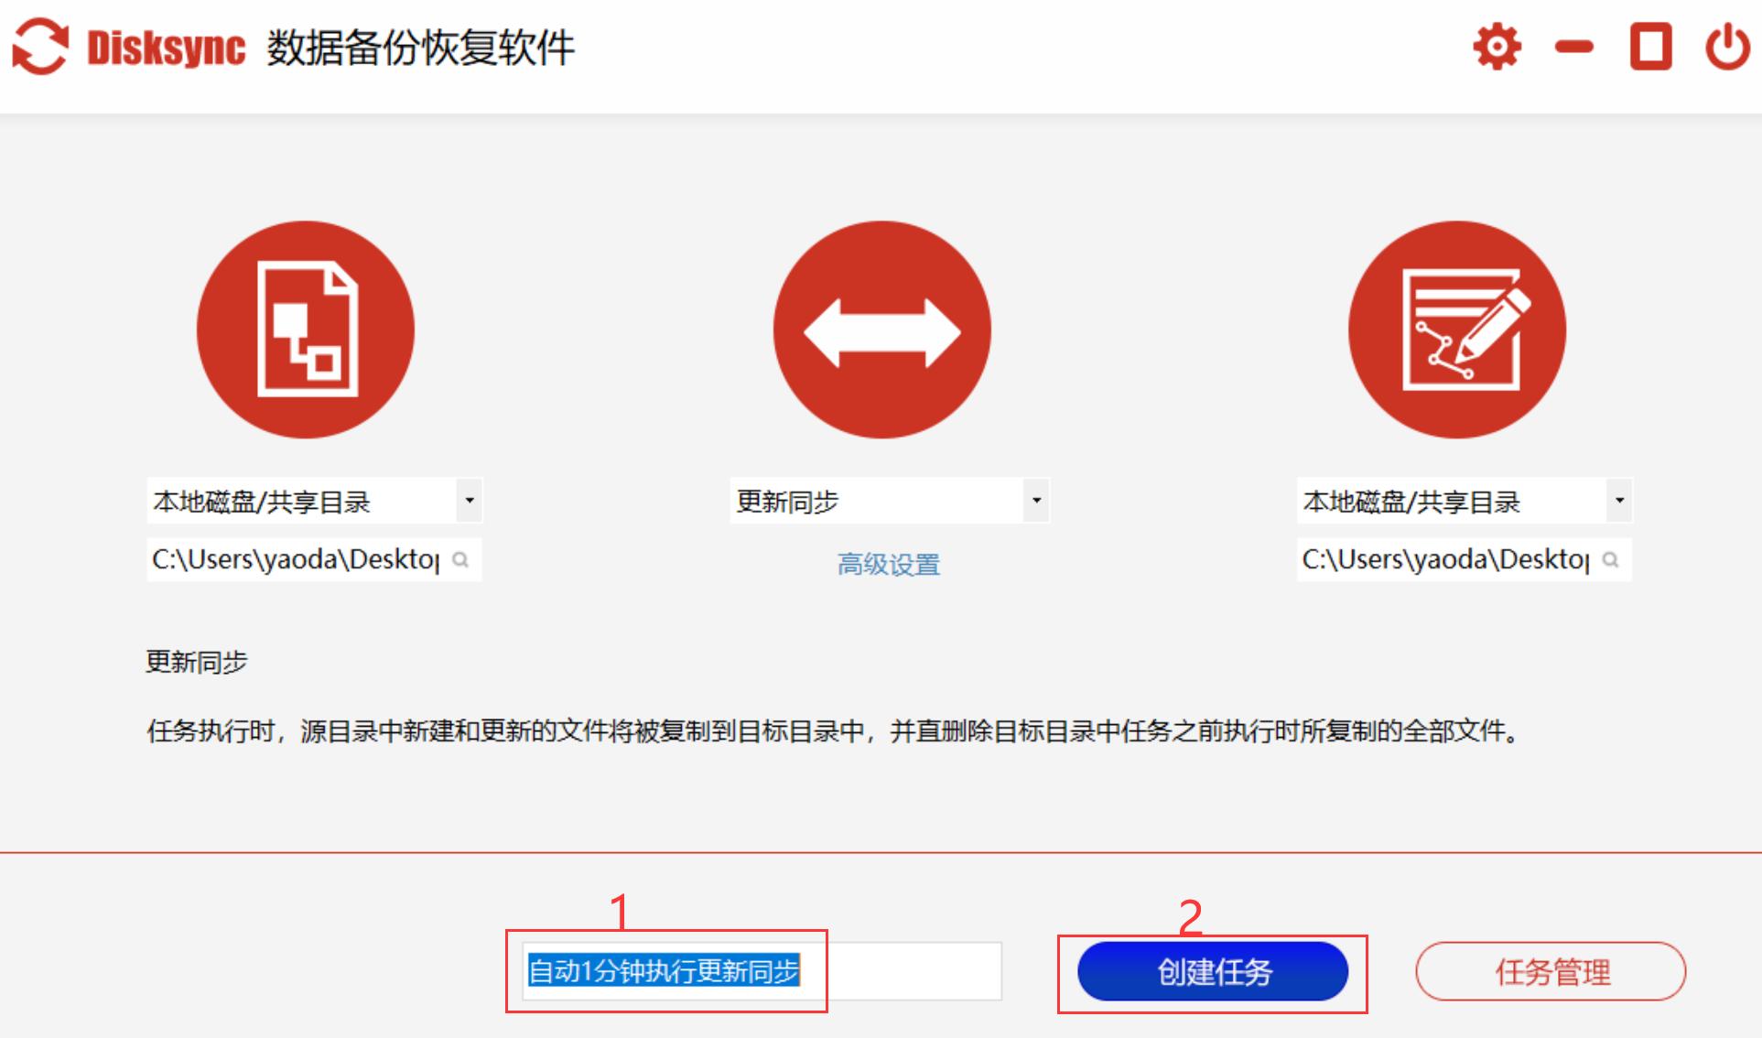Viewport: 1762px width, 1038px height.
Task: Click the source directory path field
Action: (296, 559)
